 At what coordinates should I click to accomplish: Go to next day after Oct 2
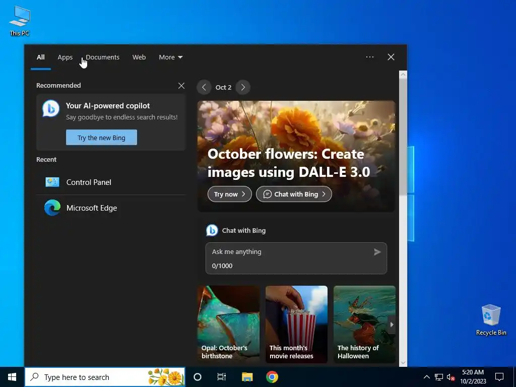[x=243, y=87]
